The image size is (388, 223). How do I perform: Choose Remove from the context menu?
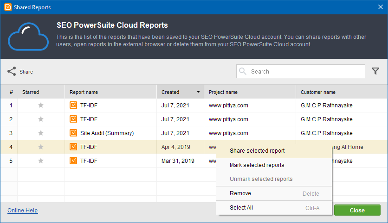pos(274,193)
